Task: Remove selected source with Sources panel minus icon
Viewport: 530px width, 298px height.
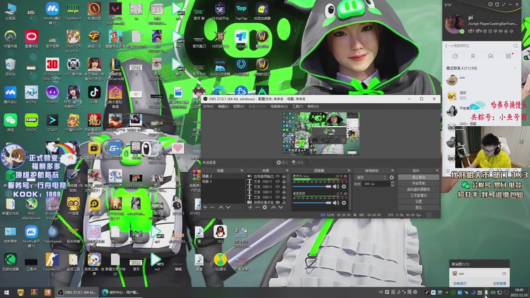Action: click(x=257, y=207)
